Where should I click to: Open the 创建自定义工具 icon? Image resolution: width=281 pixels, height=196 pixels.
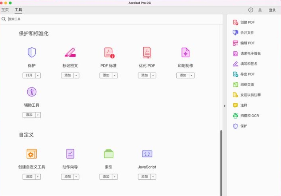[32, 154]
